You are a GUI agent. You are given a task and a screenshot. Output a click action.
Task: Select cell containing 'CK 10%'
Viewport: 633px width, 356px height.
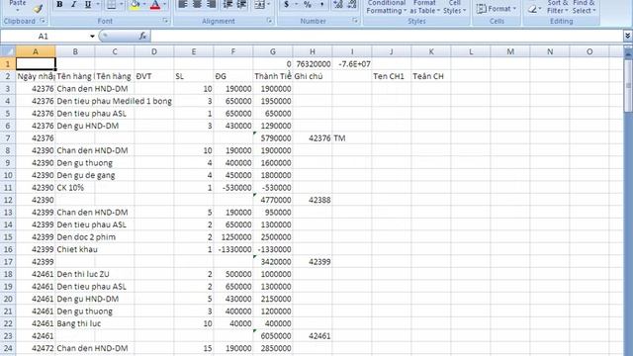[75, 188]
